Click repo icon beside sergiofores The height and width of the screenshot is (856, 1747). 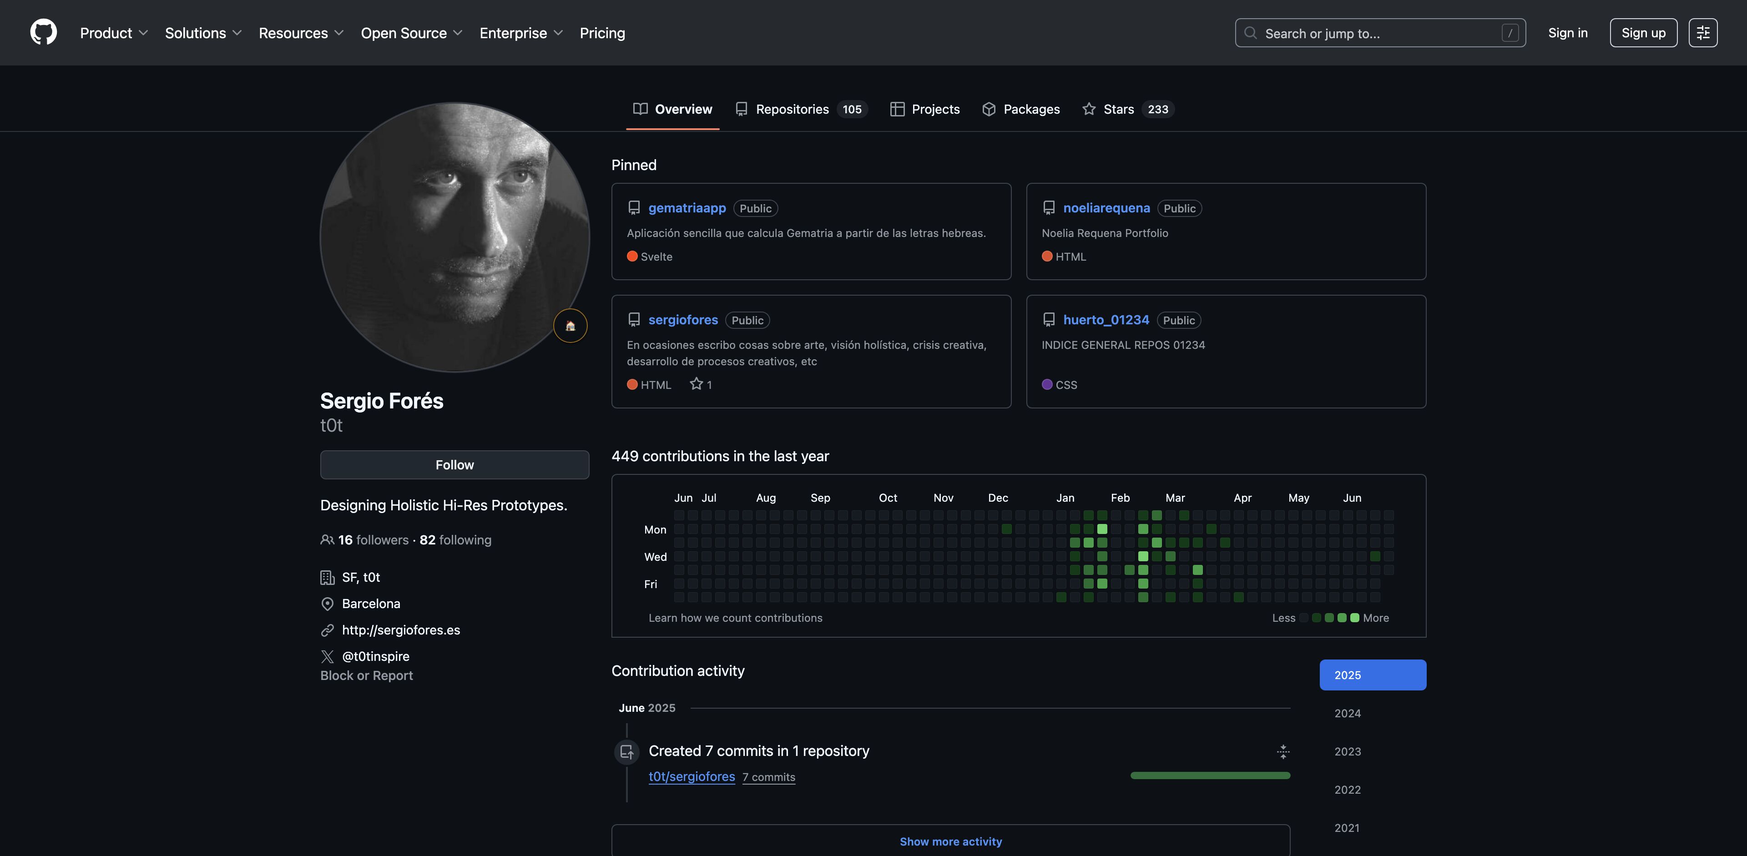634,320
